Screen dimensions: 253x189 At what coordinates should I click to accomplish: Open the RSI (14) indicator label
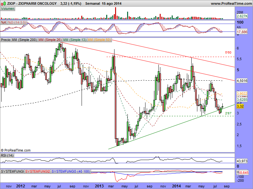pos(7,155)
